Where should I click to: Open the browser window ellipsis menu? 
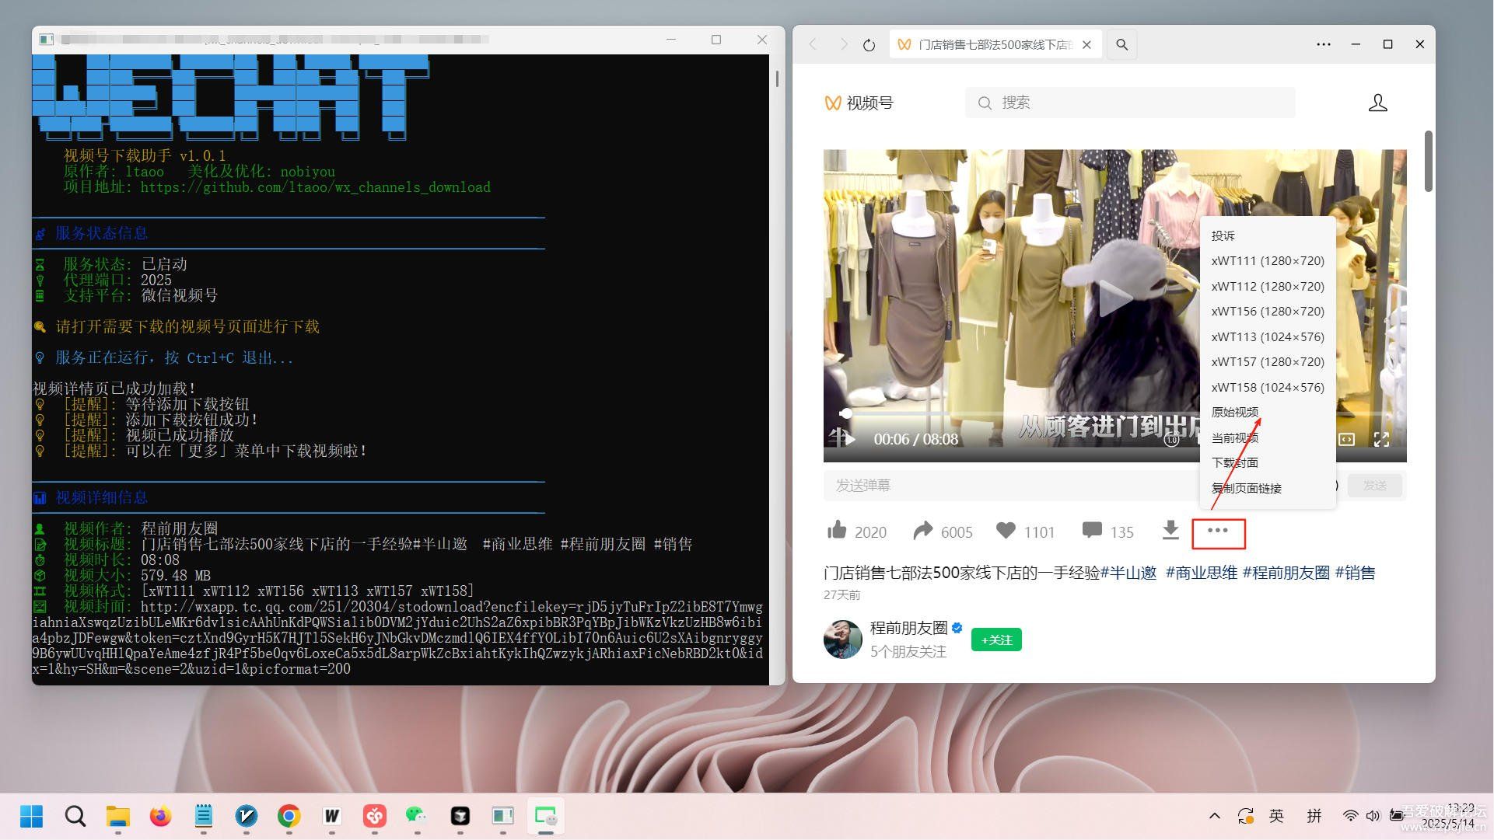point(1323,45)
